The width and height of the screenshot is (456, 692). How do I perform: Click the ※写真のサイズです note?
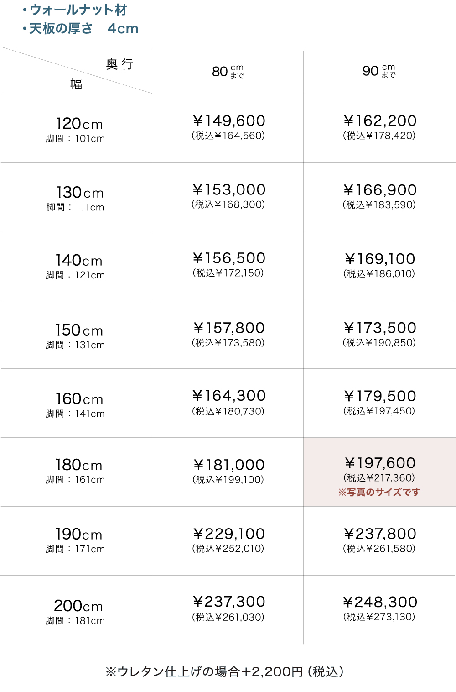tap(379, 492)
